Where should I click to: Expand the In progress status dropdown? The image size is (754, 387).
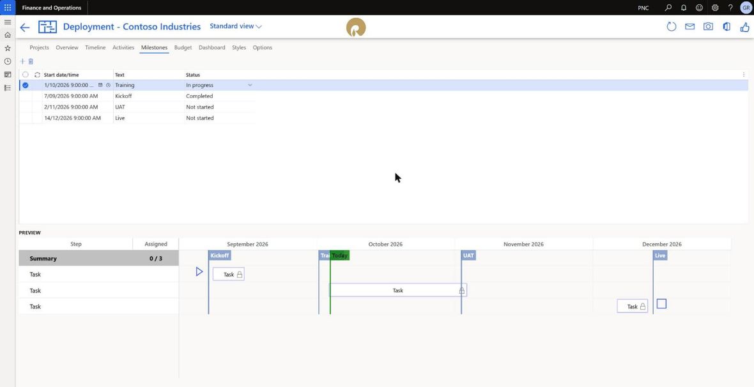coord(250,85)
